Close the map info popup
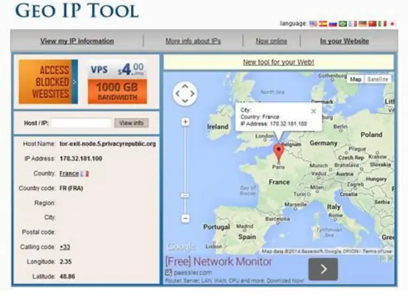This screenshot has width=408, height=307. pos(313,111)
